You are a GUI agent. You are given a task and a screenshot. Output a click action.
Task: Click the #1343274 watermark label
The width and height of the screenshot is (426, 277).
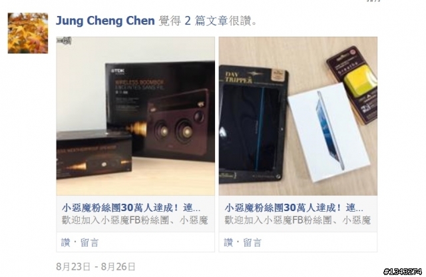click(403, 271)
